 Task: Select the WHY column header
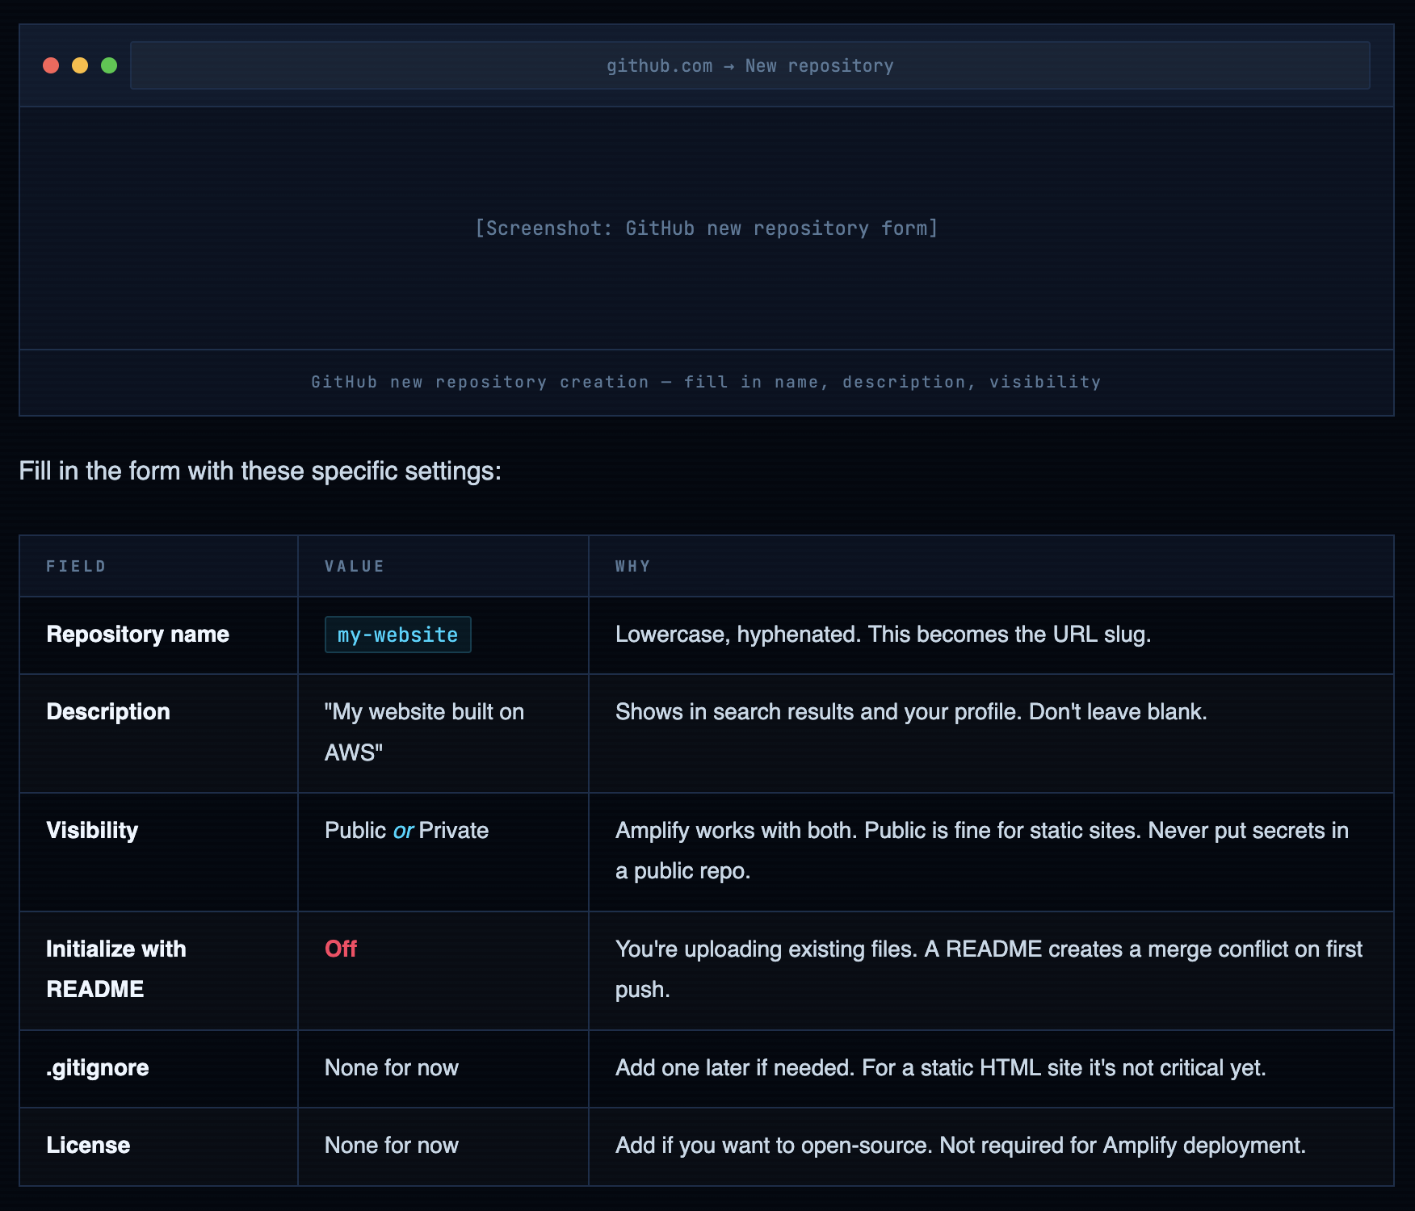[632, 566]
